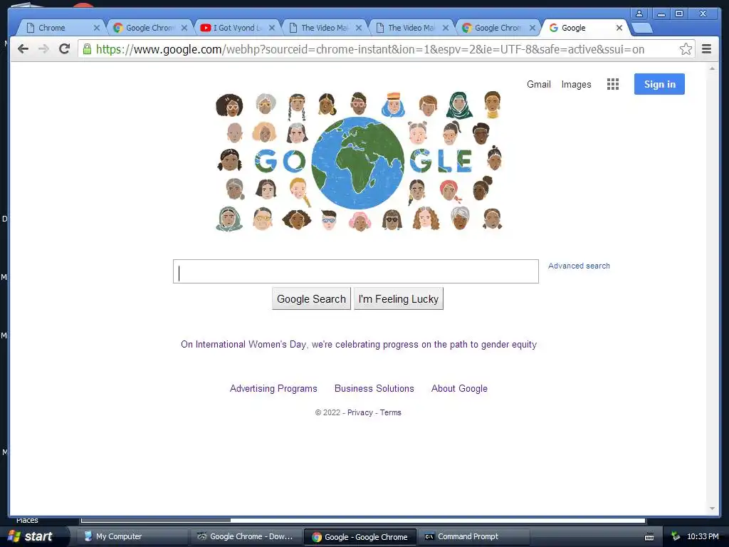
Task: Click the Women's Day Google doodle
Action: [x=358, y=162]
